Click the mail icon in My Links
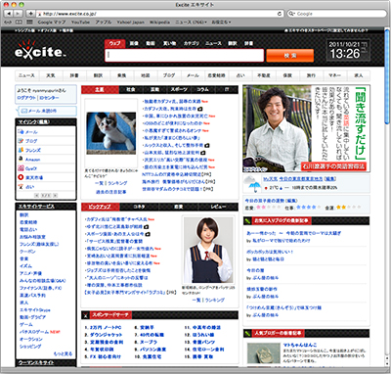391x374 pixels. coord(21,132)
